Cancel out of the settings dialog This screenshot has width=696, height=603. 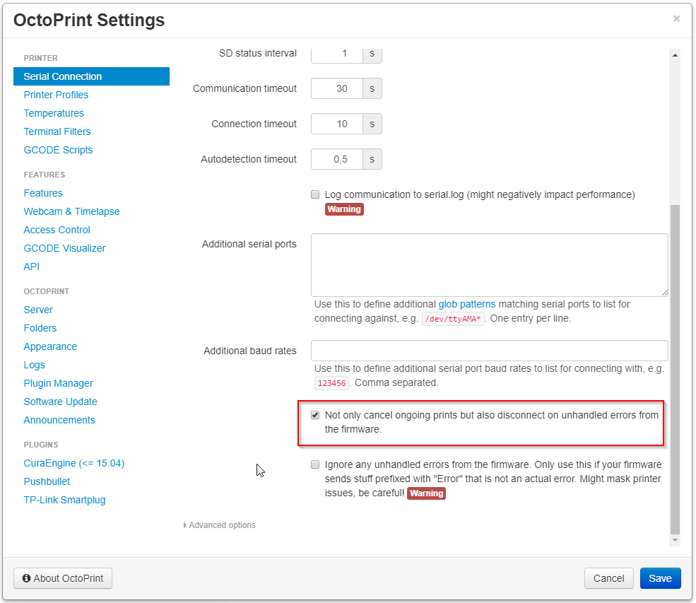coord(608,578)
